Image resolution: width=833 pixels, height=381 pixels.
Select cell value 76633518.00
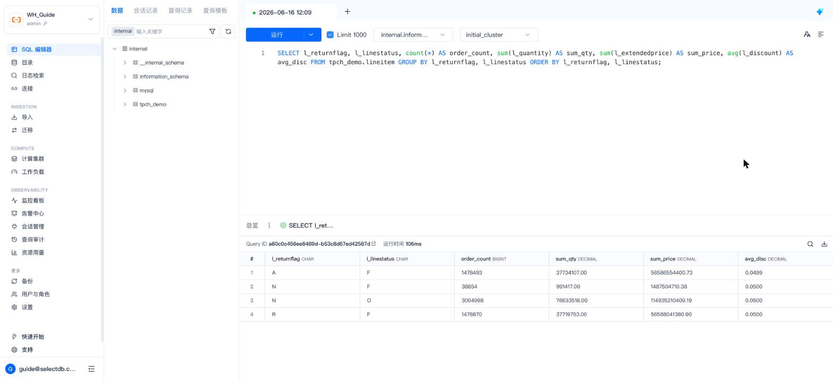571,300
